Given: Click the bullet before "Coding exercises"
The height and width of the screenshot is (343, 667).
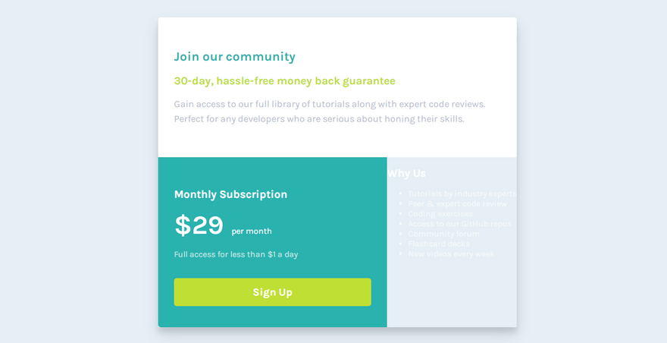Looking at the screenshot, I should coord(400,214).
